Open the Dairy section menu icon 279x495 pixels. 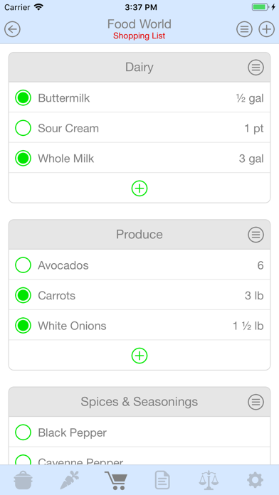[256, 68]
